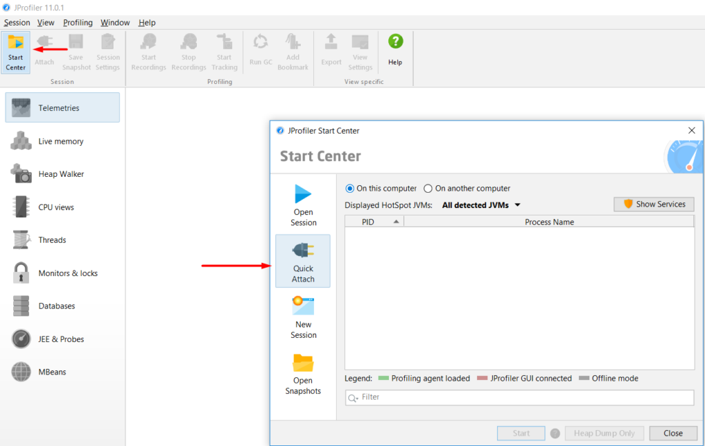Select Quick Attach in the Start Center
The image size is (705, 446).
pos(303,261)
